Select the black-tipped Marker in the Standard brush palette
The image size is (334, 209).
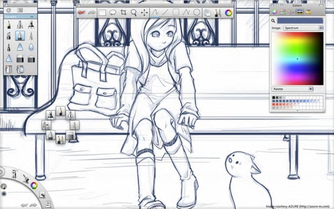pyautogui.click(x=31, y=25)
